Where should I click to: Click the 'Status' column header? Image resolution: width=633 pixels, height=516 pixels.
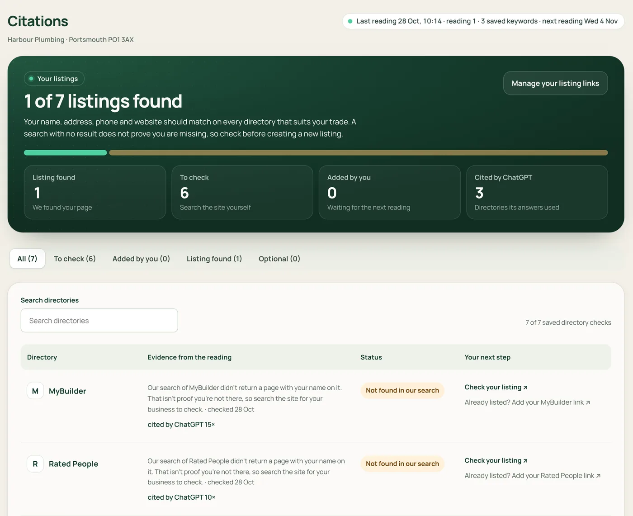(x=371, y=357)
